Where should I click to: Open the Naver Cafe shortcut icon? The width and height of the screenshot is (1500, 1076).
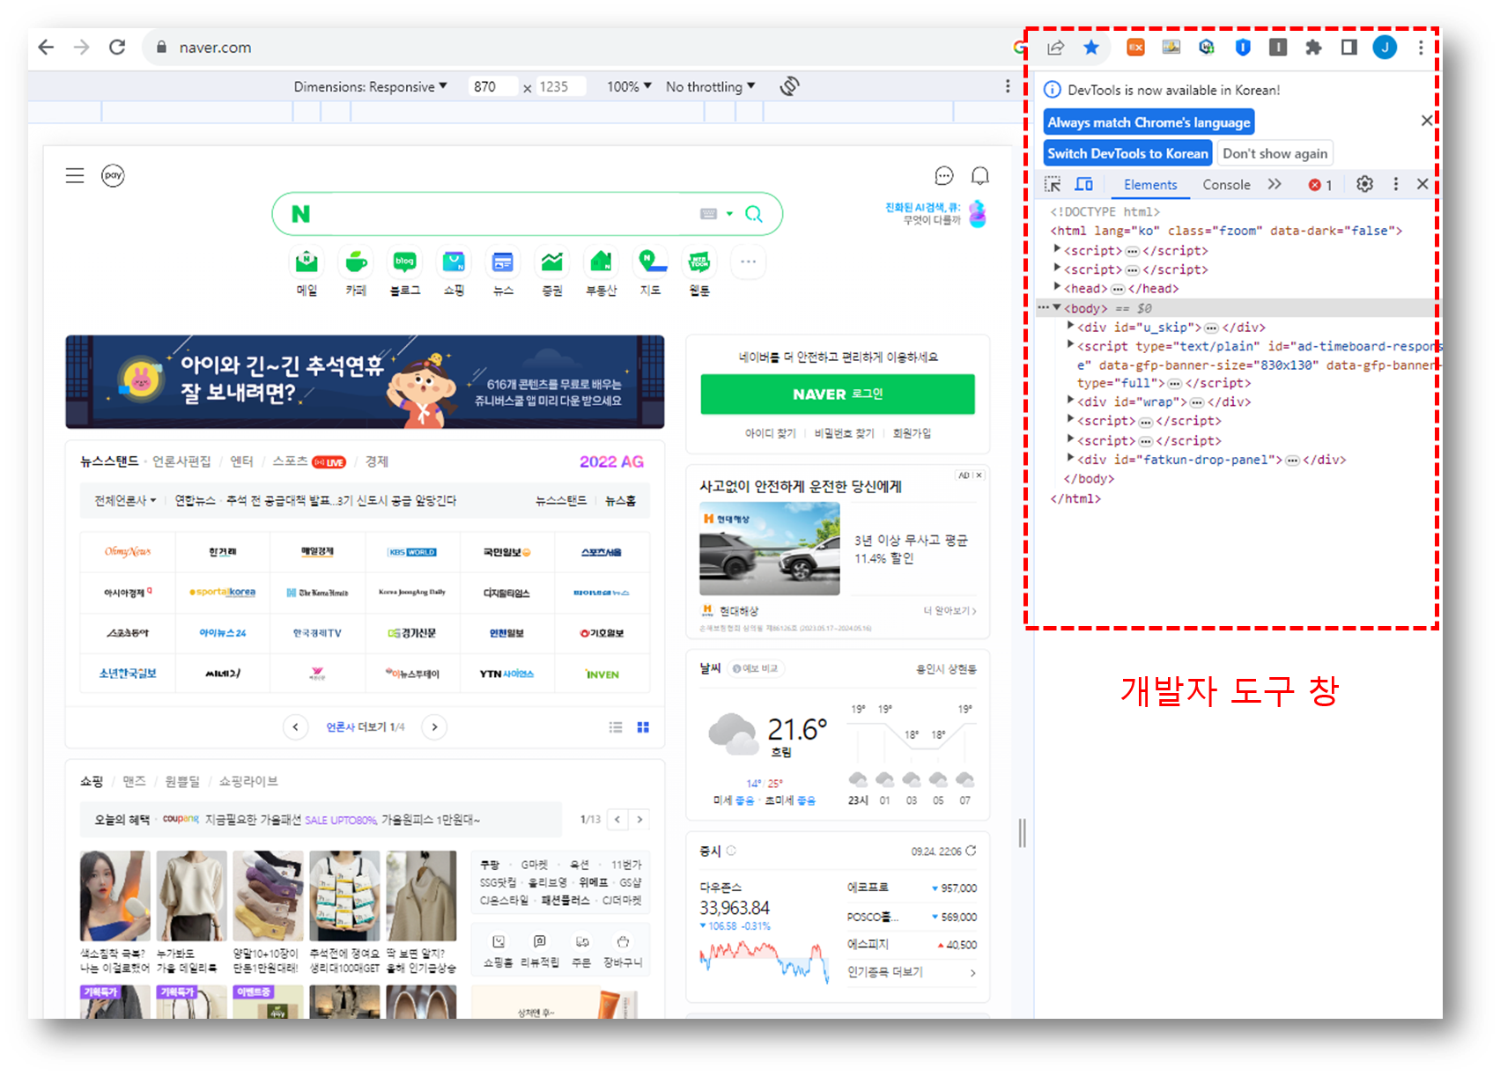click(356, 262)
